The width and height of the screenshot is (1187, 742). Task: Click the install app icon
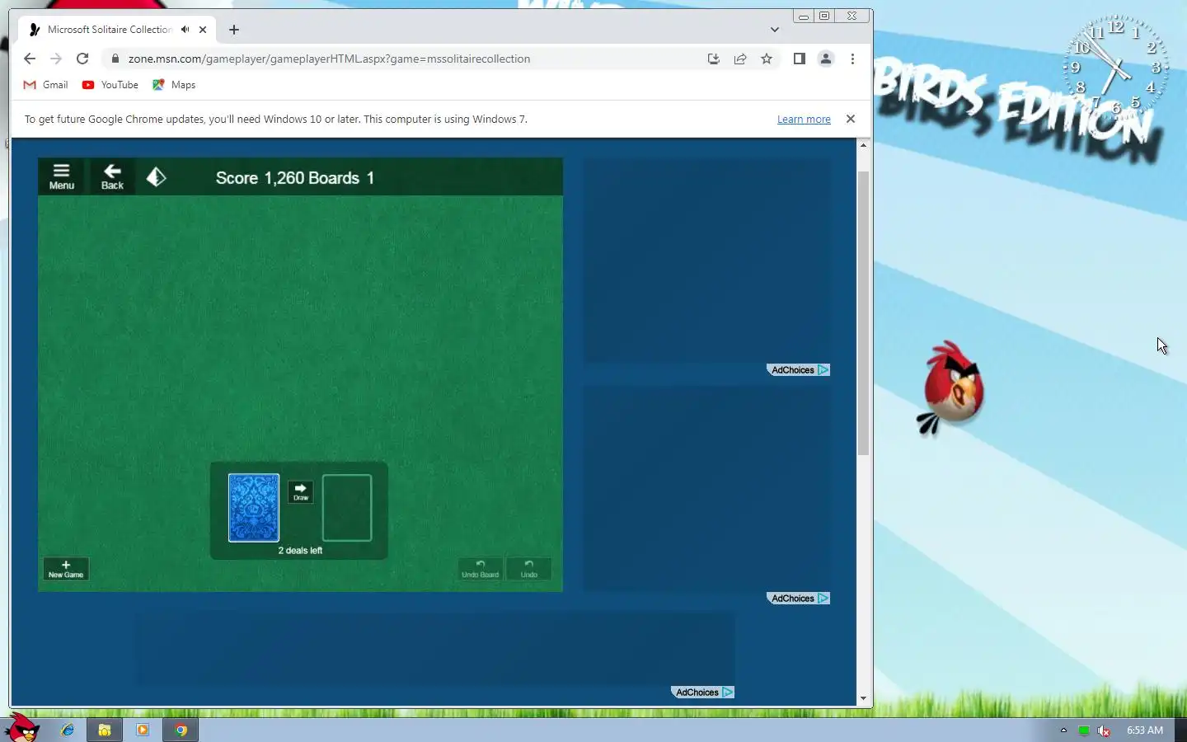coord(714,59)
